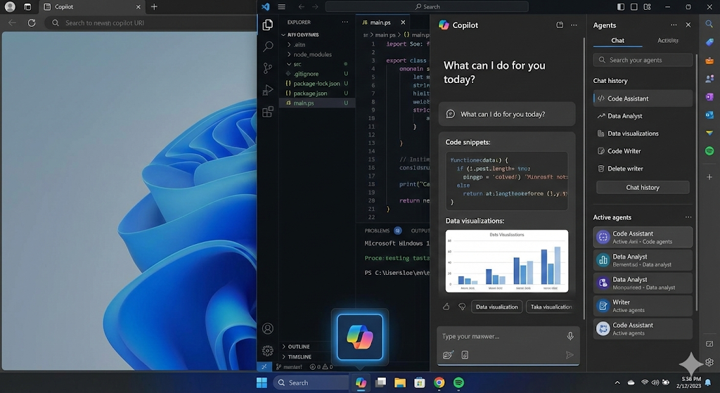
Task: Open the Extensions view
Action: point(268,112)
